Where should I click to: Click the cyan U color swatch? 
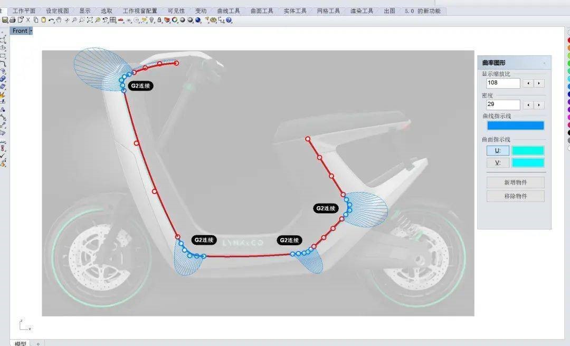pyautogui.click(x=528, y=150)
